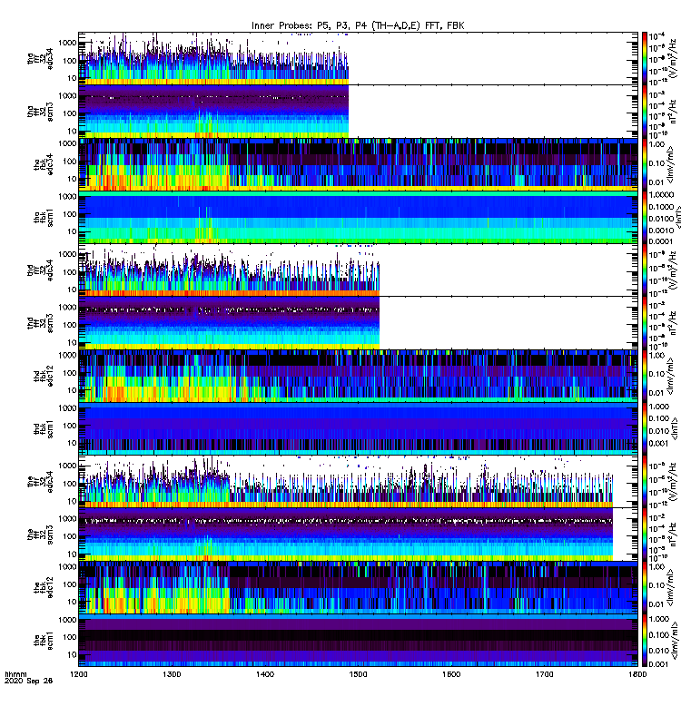Select the tha fbk edc34 spectrogram panel
This screenshot has width=681, height=726.
(x=358, y=164)
